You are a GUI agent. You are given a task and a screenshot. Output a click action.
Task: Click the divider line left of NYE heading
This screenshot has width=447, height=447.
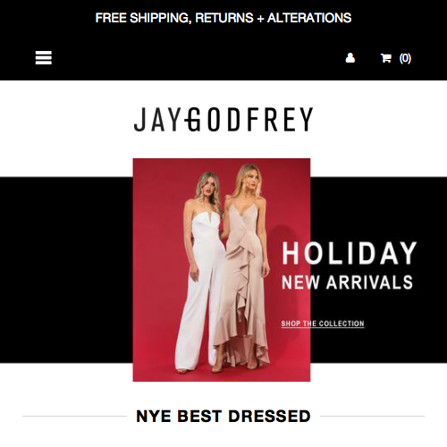pyautogui.click(x=74, y=417)
